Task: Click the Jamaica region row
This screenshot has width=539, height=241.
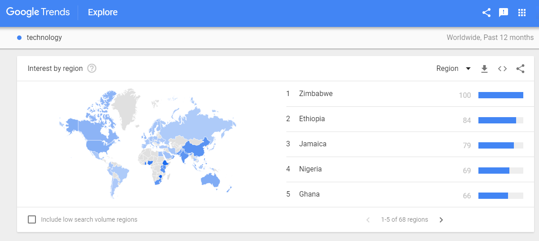Action: coord(313,144)
